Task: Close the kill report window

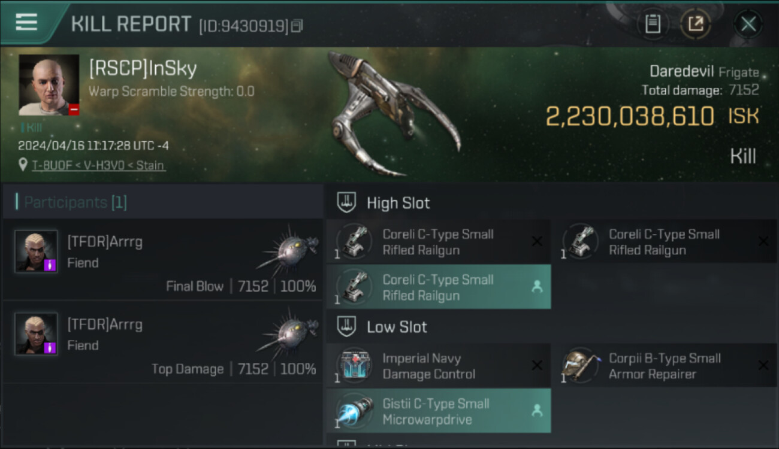Action: [748, 24]
